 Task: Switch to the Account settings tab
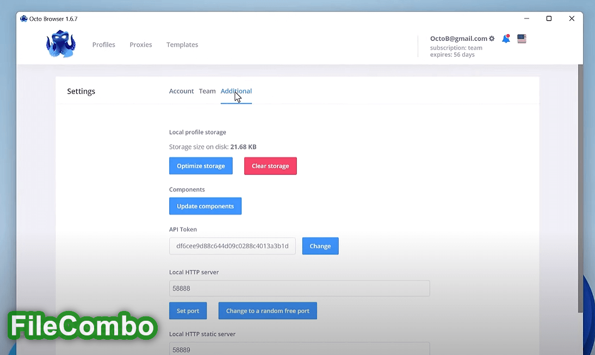point(182,91)
